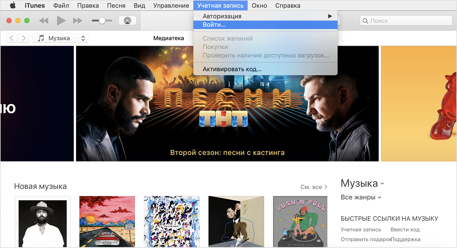
Task: Go forward with the right chevron
Action: pos(24,38)
